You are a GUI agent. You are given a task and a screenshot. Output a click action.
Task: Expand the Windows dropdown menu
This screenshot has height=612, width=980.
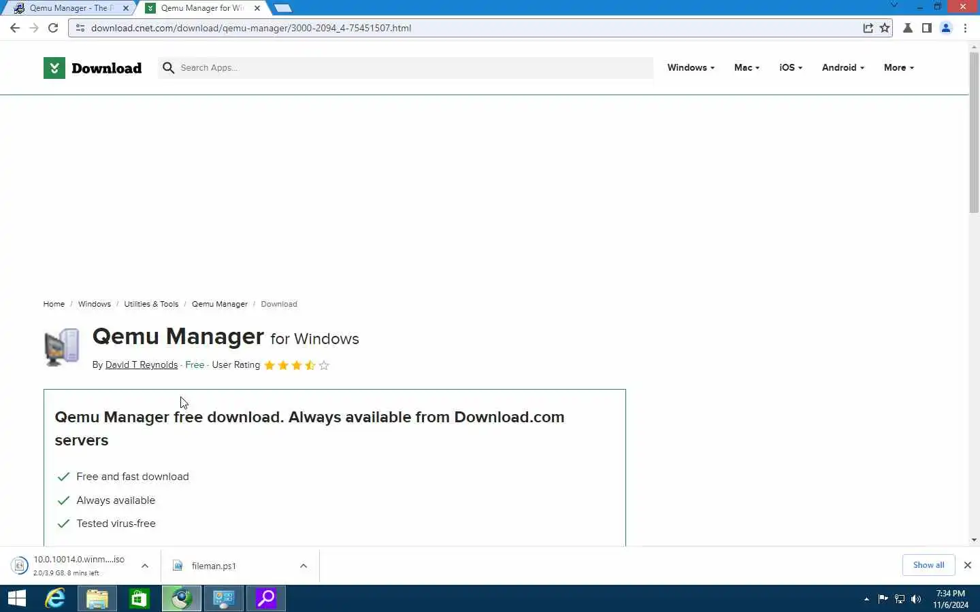691,67
